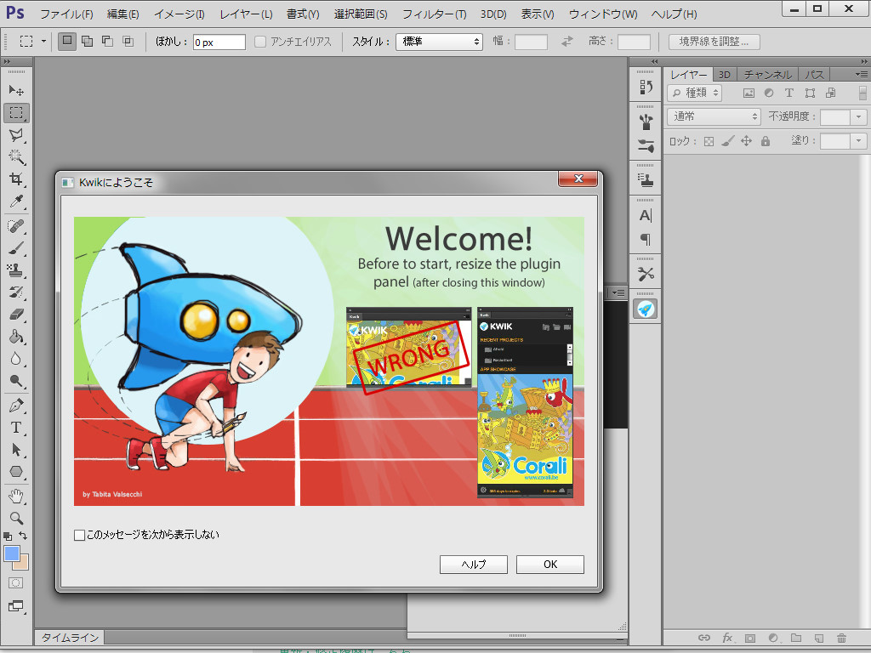Click the peach background color swatch
This screenshot has width=871, height=653.
pos(23,565)
